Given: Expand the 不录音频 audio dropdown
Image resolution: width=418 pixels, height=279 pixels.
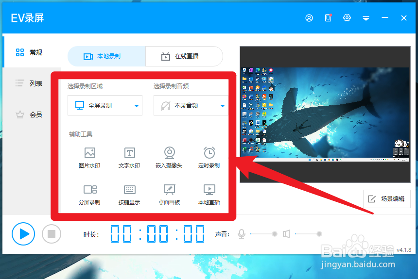Looking at the screenshot, I should pos(191,105).
